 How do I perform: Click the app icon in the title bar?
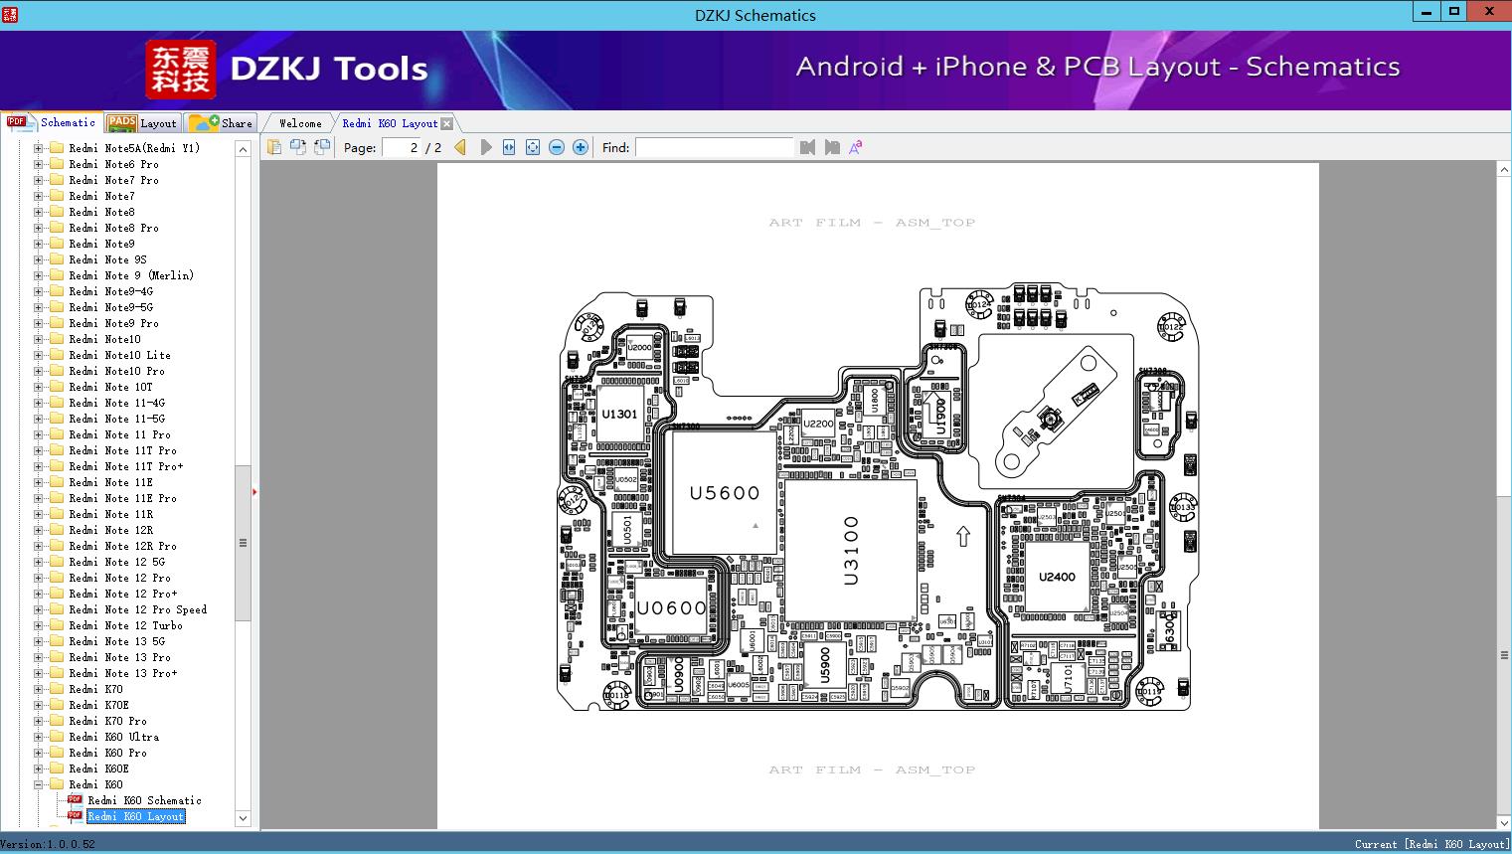click(x=11, y=14)
